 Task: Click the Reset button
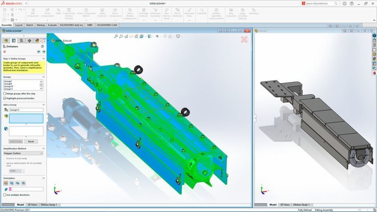point(31,142)
